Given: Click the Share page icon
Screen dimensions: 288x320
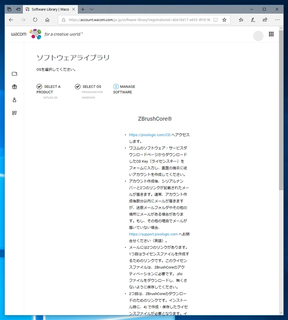Looking at the screenshot, I should coord(265,20).
